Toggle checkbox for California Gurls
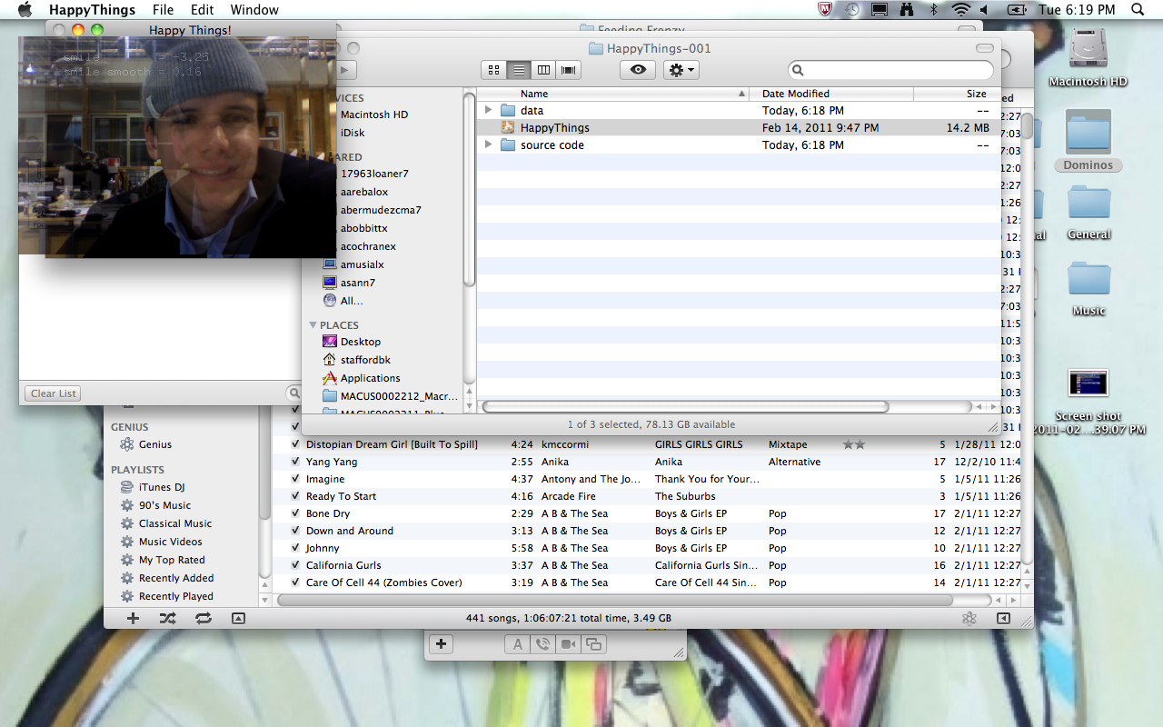1163x727 pixels. coord(295,565)
